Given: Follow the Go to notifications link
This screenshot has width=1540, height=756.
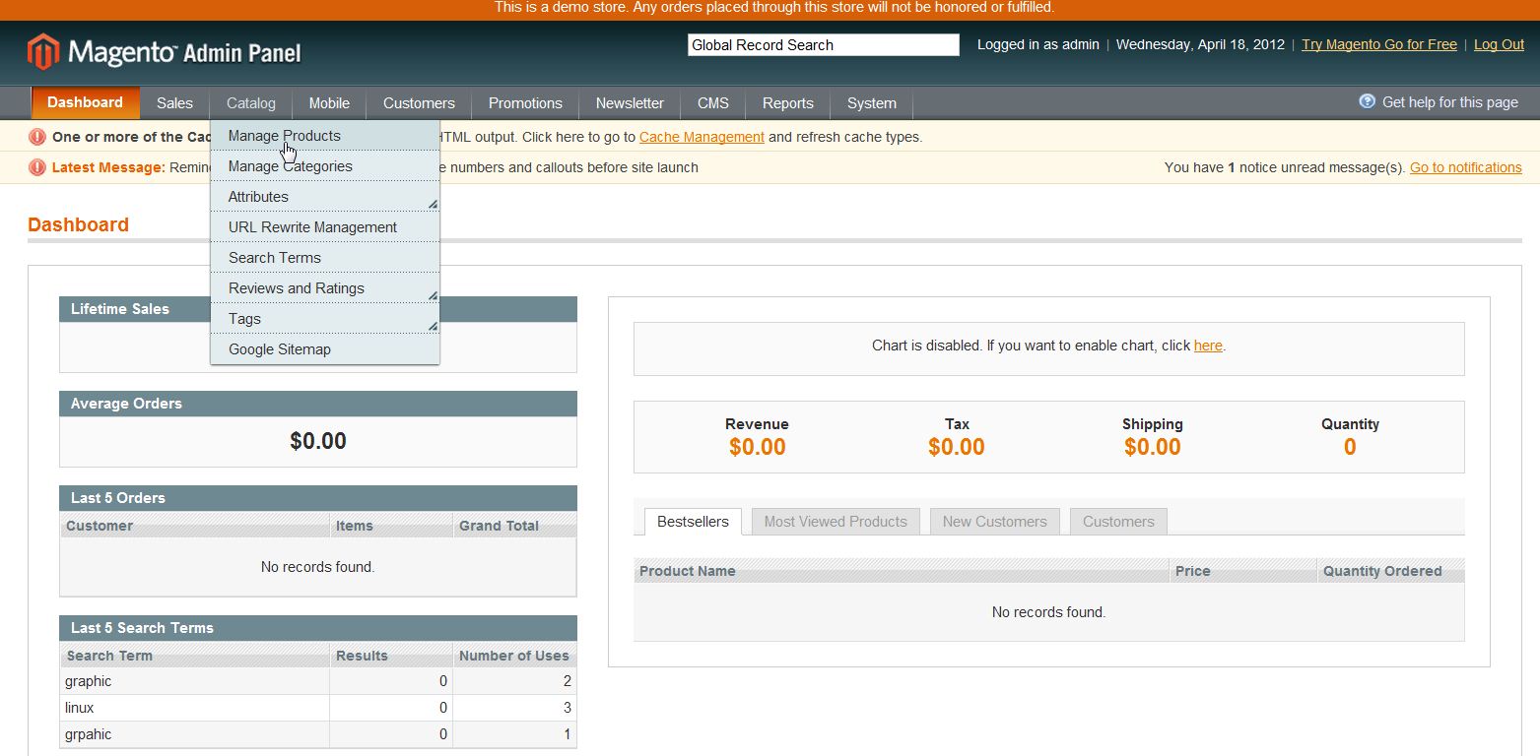Looking at the screenshot, I should (1465, 167).
